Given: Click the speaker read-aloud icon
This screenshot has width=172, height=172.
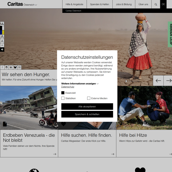Looking at the screenshot, I should pyautogui.click(x=2, y=50).
